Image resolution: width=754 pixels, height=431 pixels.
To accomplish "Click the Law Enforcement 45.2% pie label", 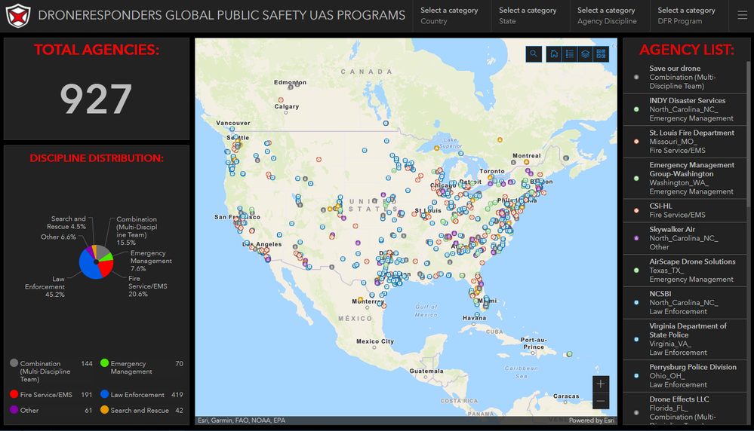I will 45,286.
